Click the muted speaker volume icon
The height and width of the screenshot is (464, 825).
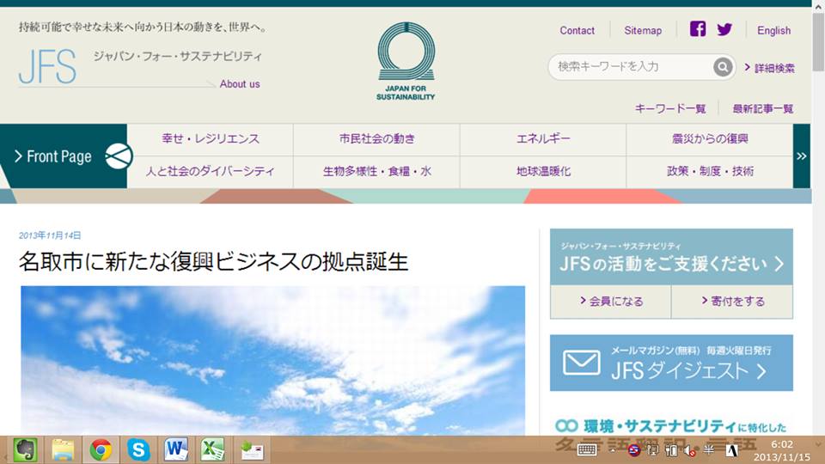[x=690, y=450]
